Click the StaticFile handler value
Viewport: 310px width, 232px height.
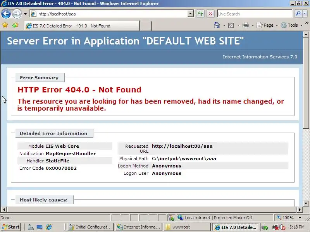pyautogui.click(x=57, y=161)
